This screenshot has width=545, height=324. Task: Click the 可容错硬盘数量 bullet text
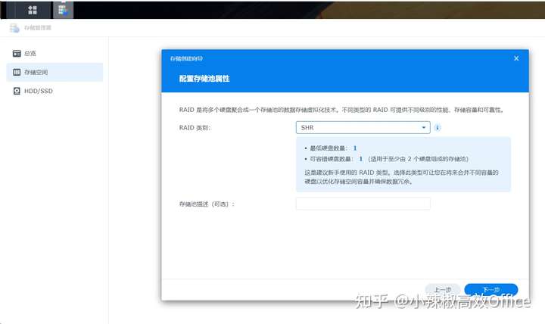pyautogui.click(x=388, y=159)
